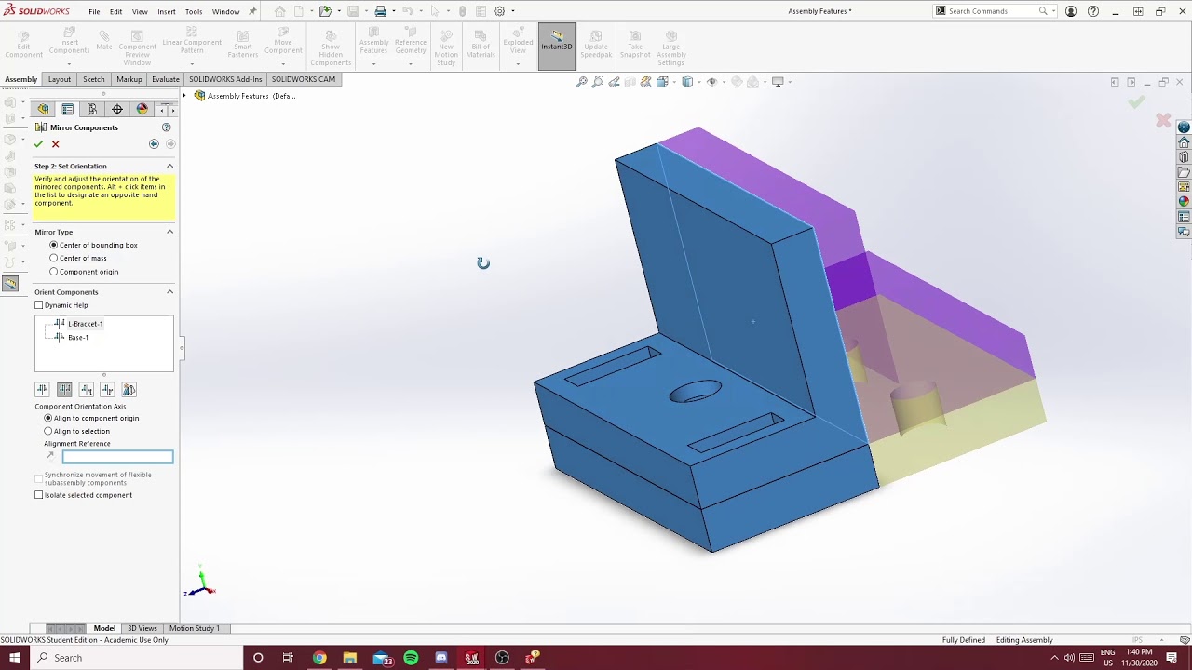Screen dimensions: 1192x670
Task: Open the DimXpertManager crosshair tab
Action: click(117, 110)
